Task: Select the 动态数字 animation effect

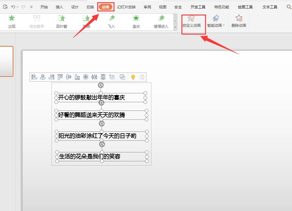Action: click(36, 22)
